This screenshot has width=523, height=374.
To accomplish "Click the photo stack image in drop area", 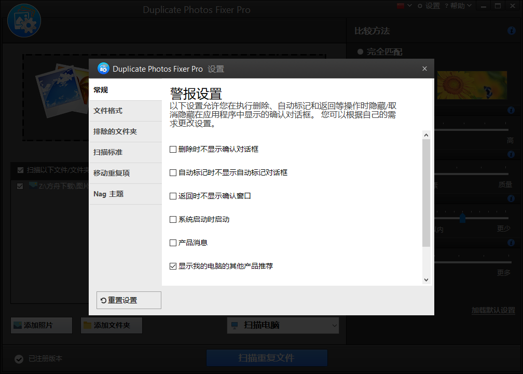I will 63,89.
